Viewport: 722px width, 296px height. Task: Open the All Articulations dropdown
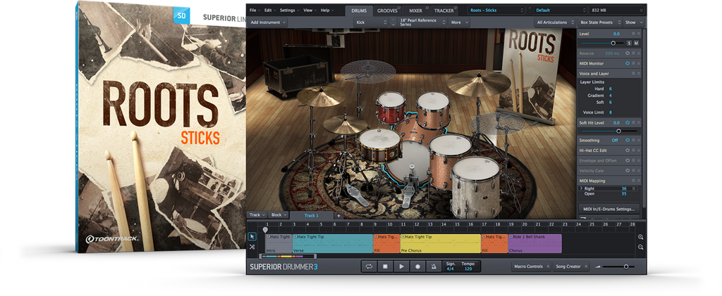click(x=555, y=22)
